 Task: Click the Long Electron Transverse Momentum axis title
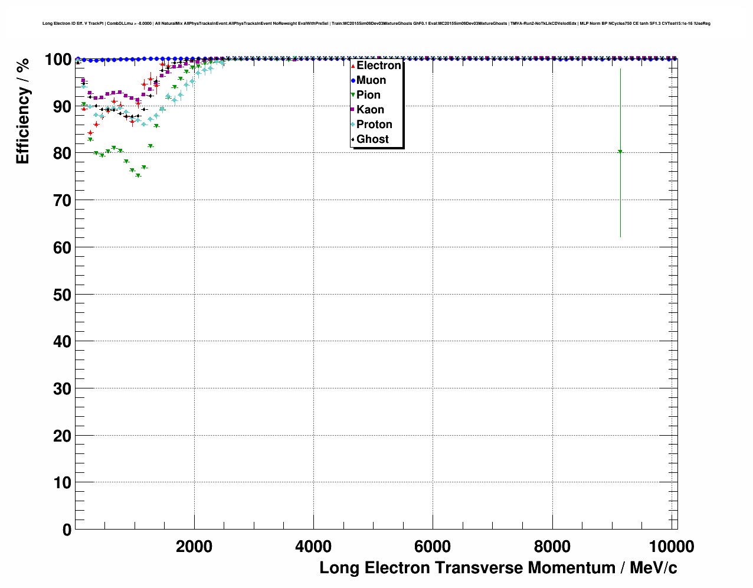(498, 568)
